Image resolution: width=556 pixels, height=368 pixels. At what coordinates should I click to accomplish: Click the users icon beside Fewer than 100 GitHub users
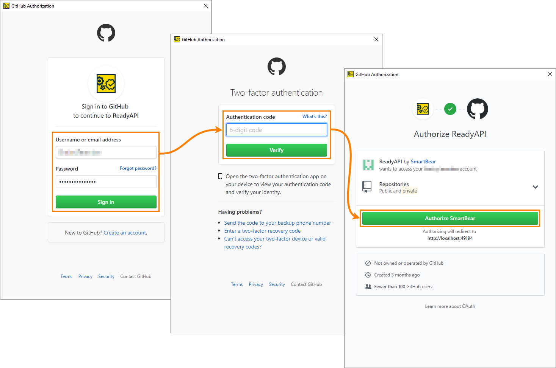point(368,287)
